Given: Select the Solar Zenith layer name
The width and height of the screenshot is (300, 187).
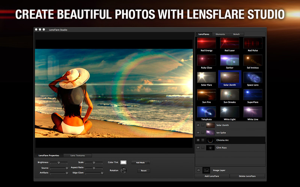Looking at the screenshot, I should (x=222, y=125).
